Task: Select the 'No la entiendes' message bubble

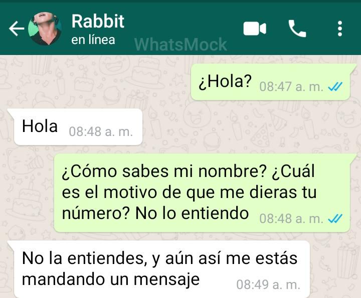Action: pos(161,269)
